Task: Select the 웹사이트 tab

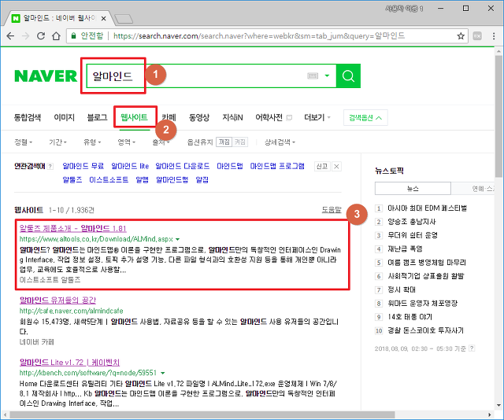Action: pyautogui.click(x=134, y=117)
